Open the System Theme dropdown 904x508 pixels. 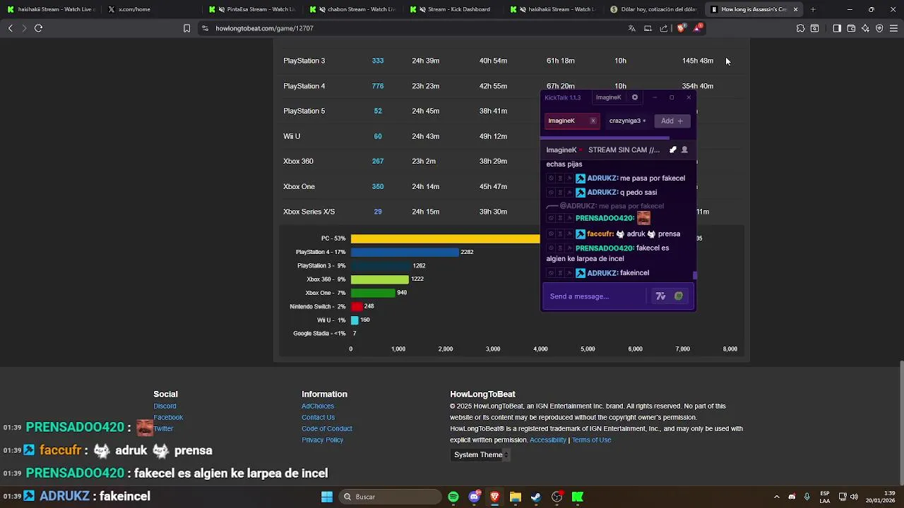point(481,455)
